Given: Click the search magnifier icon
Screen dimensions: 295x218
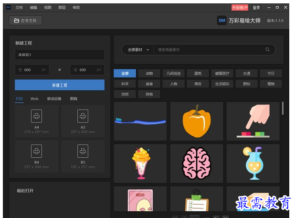Looking at the screenshot, I should (268, 50).
